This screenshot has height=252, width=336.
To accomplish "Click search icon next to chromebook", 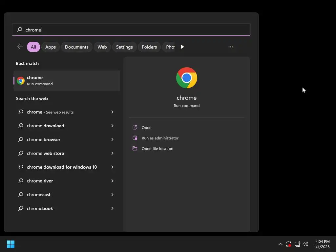I will (x=21, y=208).
